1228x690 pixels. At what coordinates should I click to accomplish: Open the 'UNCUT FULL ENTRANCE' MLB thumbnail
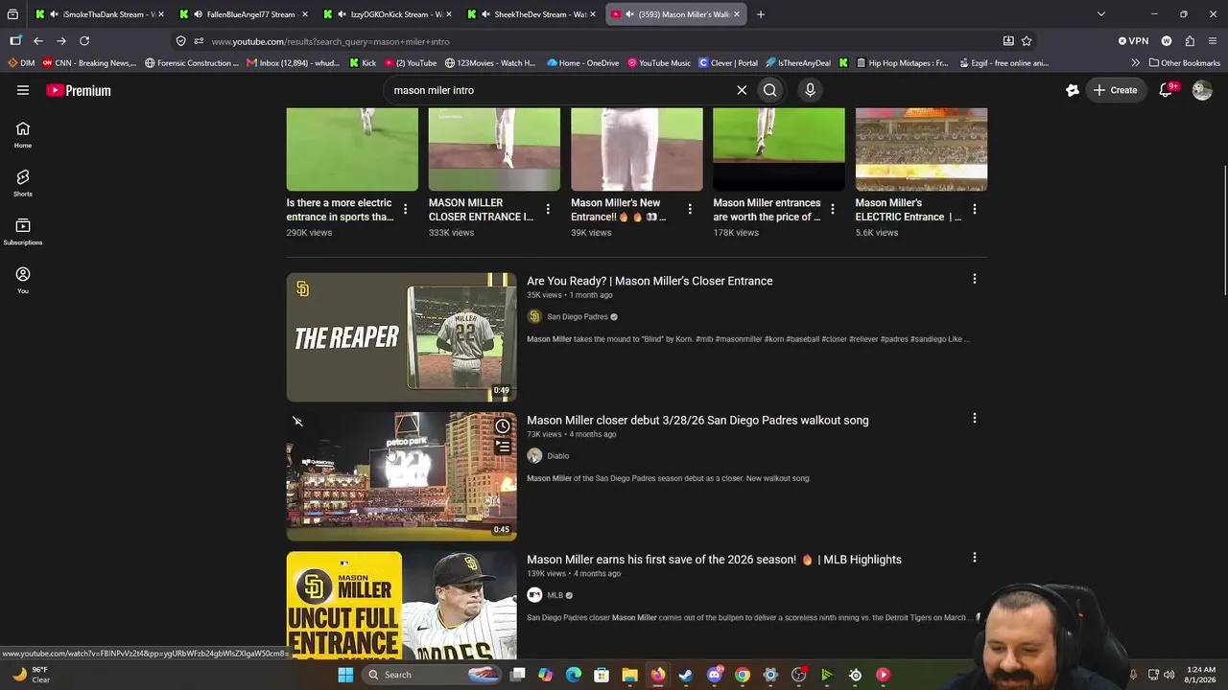click(x=401, y=606)
